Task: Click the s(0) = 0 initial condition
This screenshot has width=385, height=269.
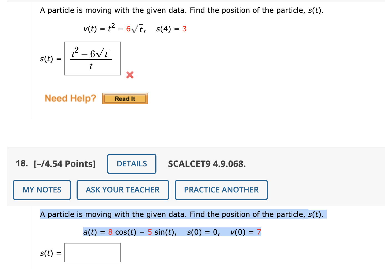Action: (x=203, y=232)
